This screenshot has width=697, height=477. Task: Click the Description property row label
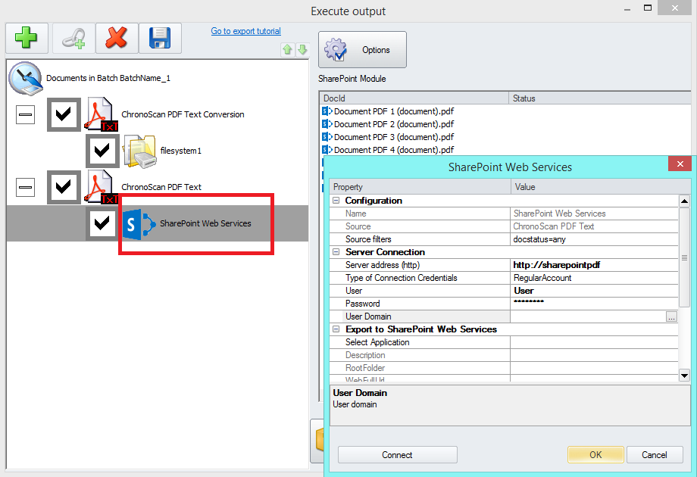click(365, 355)
